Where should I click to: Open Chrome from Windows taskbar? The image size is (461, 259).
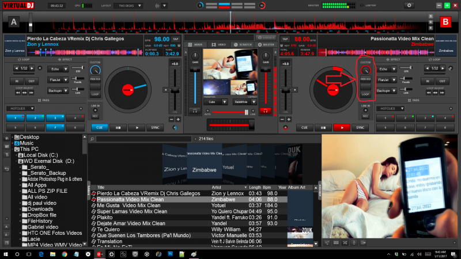point(65,254)
